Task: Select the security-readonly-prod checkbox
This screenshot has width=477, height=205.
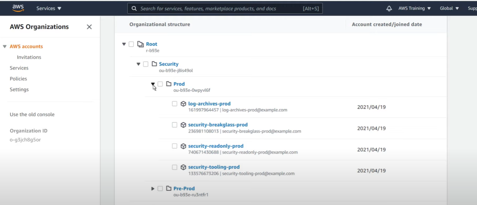Action: pos(175,146)
